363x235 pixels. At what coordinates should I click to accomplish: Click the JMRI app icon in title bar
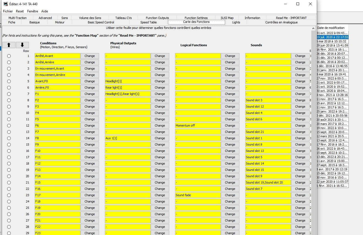click(x=6, y=4)
